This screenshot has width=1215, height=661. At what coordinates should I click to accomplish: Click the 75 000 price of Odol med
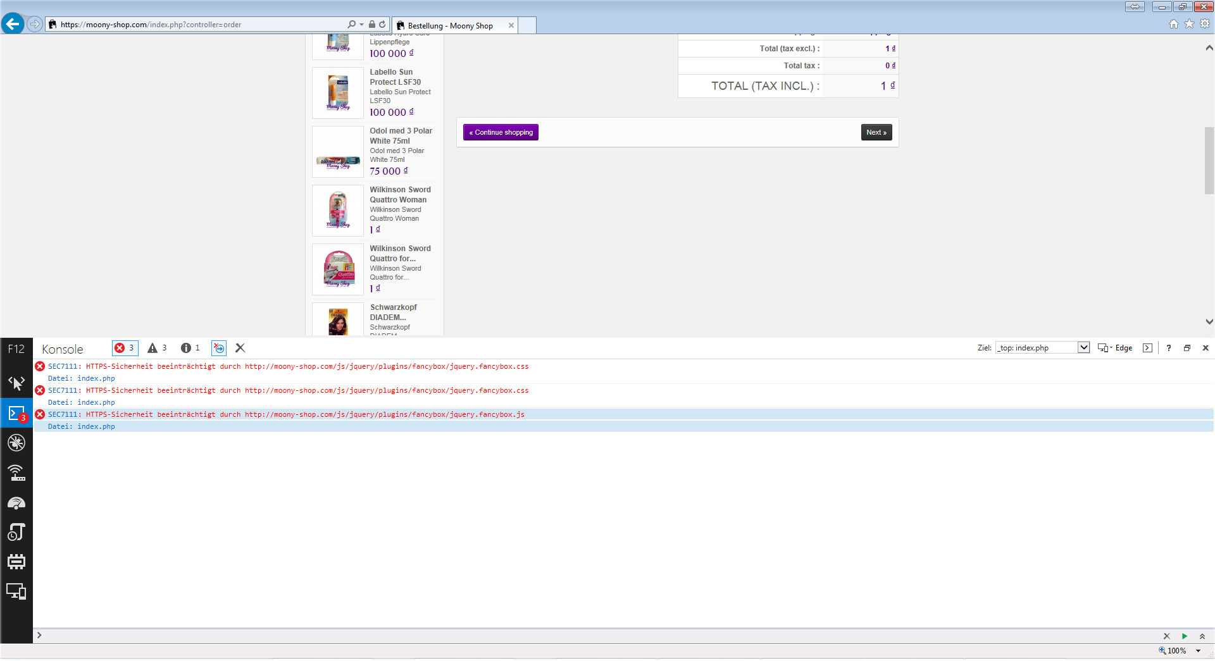(x=389, y=171)
